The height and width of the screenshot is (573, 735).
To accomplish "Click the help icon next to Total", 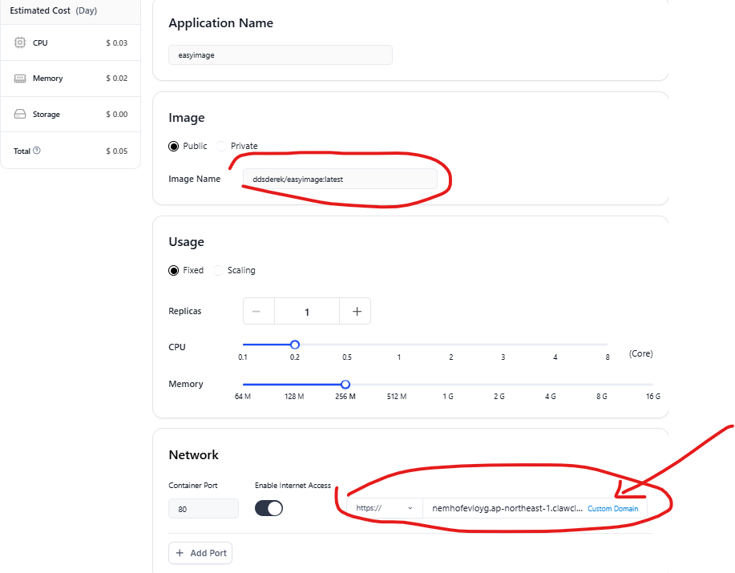I will 37,151.
